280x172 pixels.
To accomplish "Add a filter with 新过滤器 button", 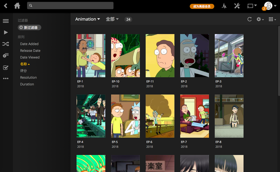I will (30, 28).
